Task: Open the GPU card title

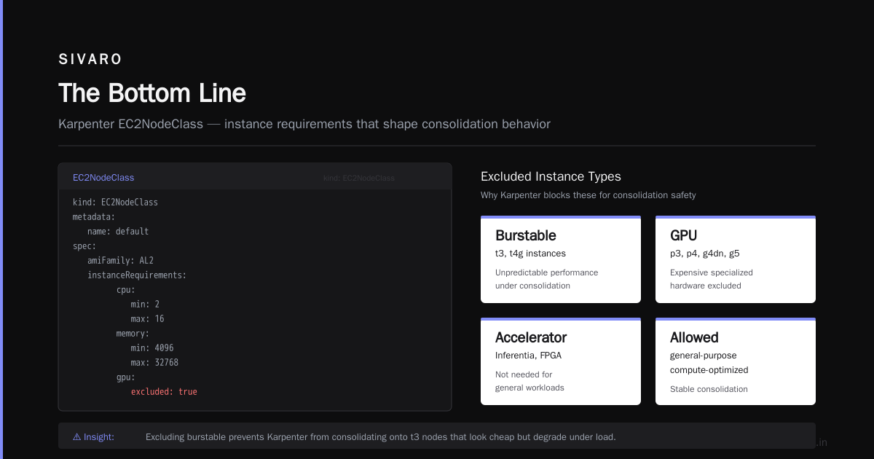Action: click(683, 235)
